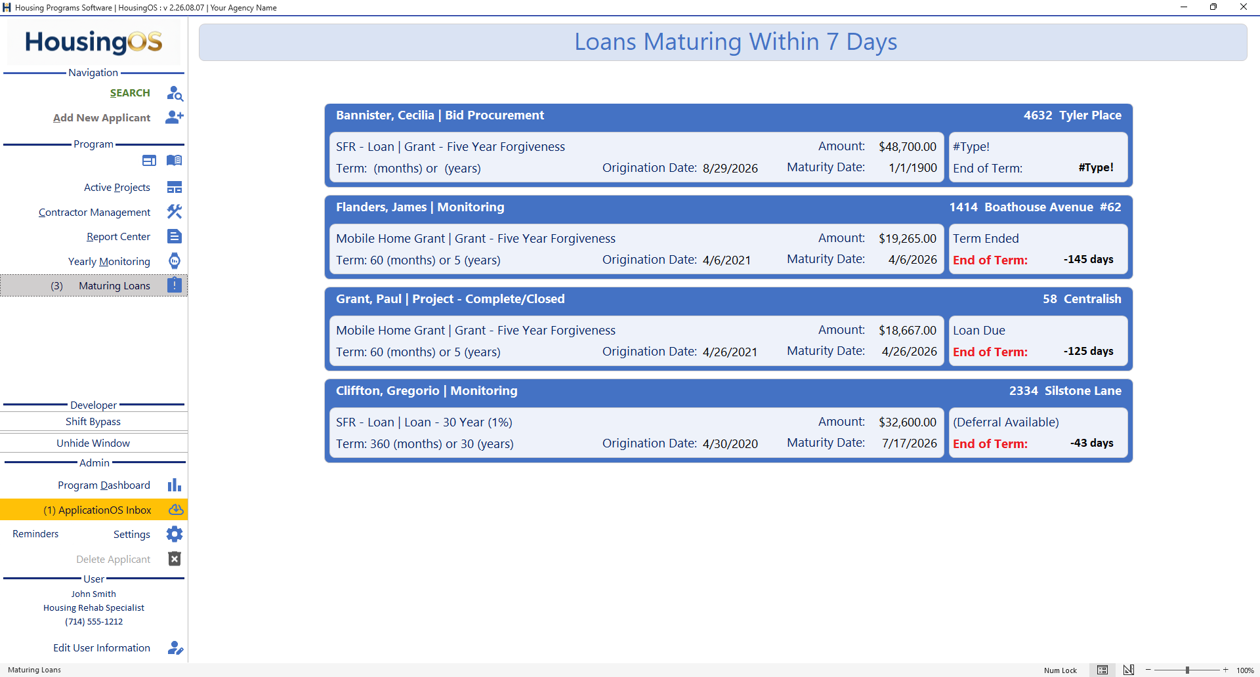
Task: Select Yearly Monitoring in navigation
Action: pos(109,262)
